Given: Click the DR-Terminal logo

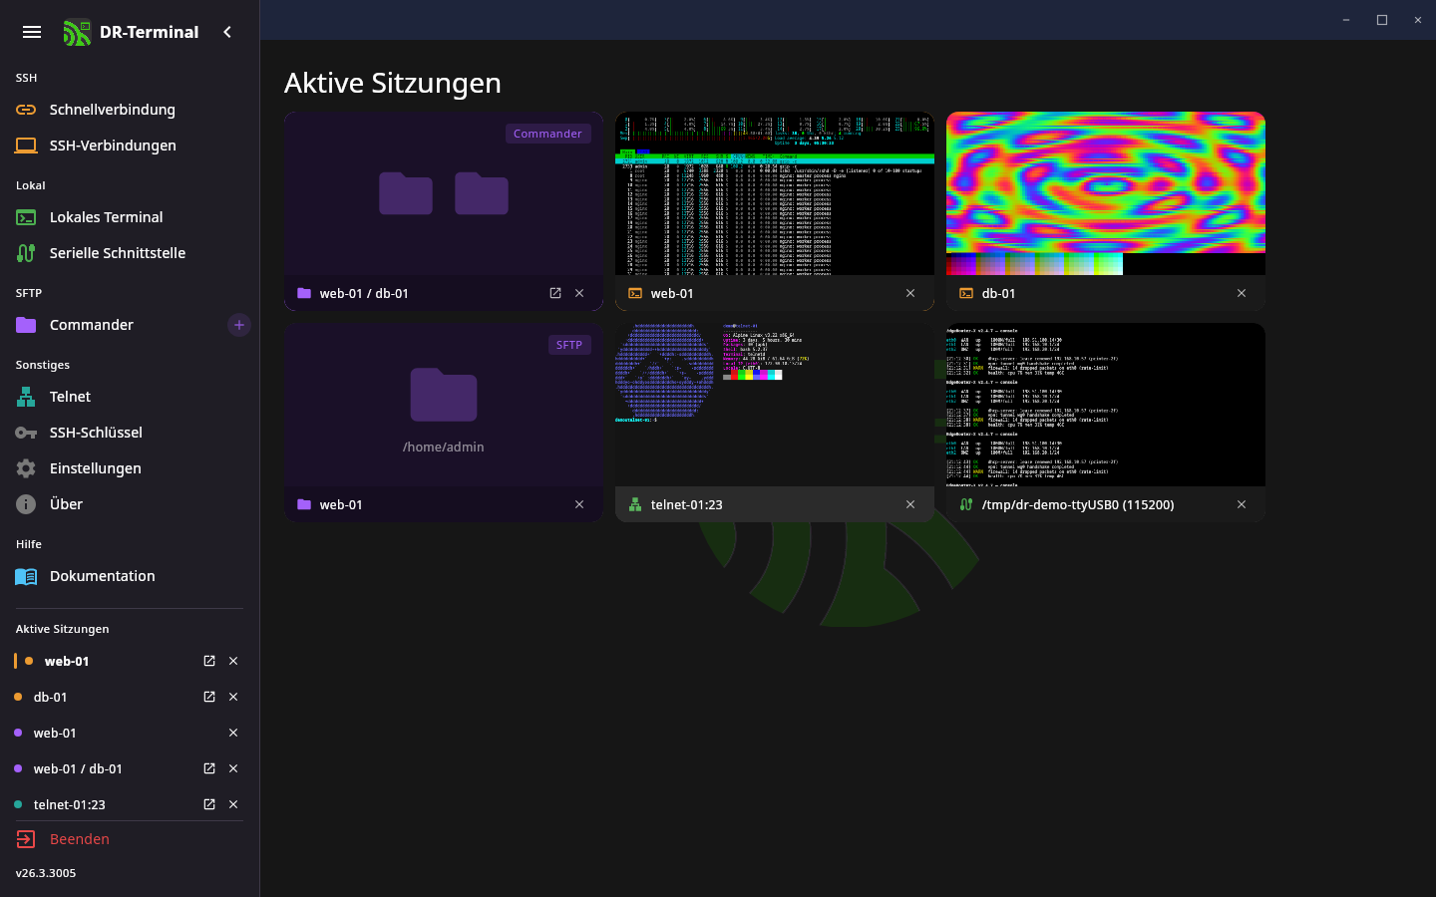Looking at the screenshot, I should tap(77, 33).
